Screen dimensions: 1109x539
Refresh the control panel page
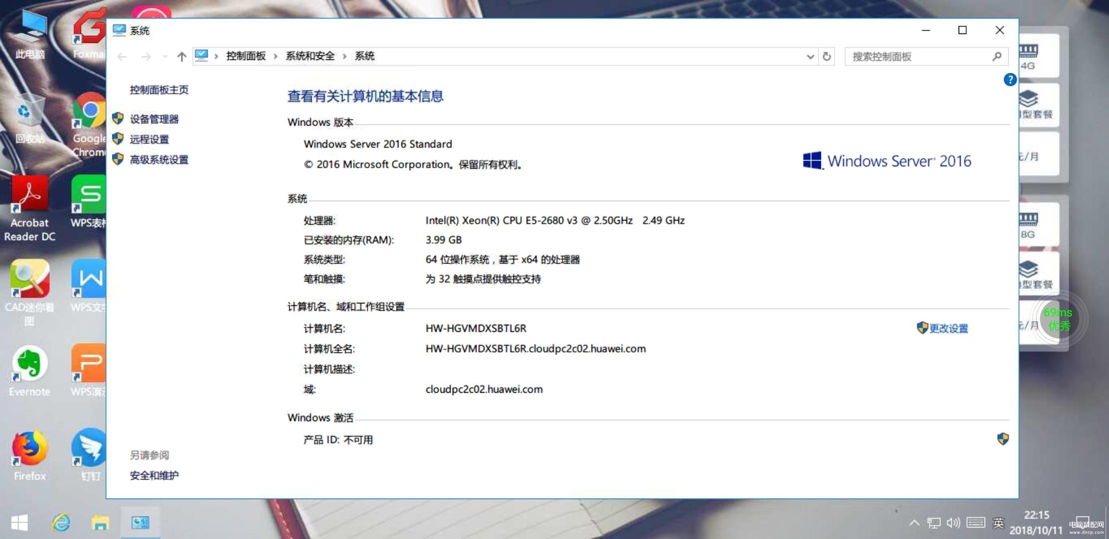(x=827, y=56)
